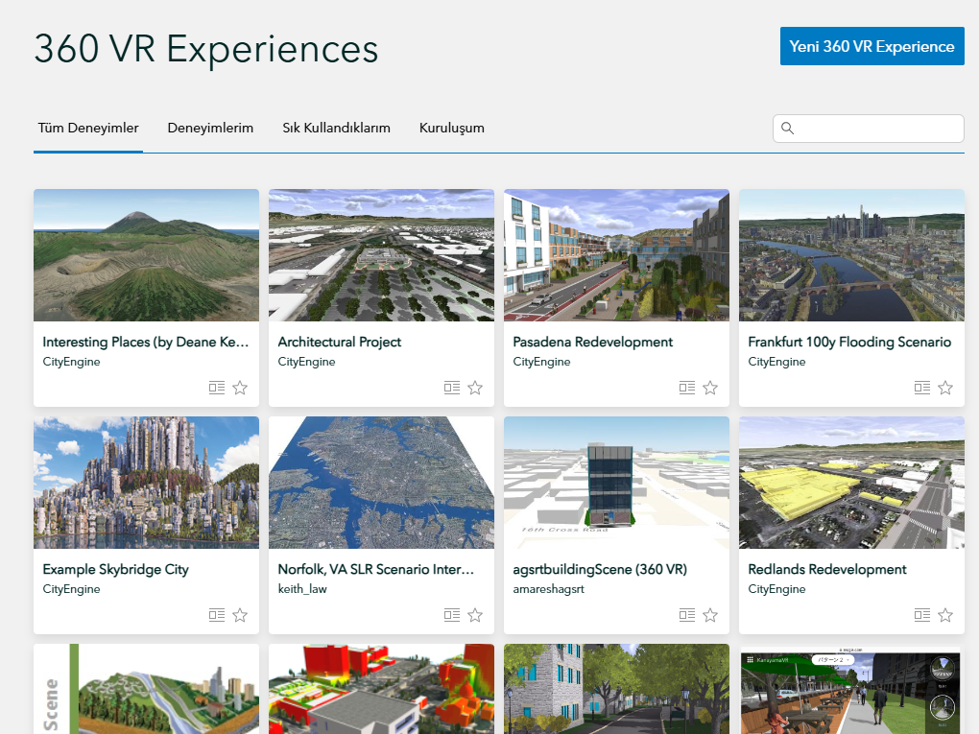Viewport: 979px width, 734px height.
Task: Click Norfolk, VA SLR Scenario title
Action: coord(376,569)
